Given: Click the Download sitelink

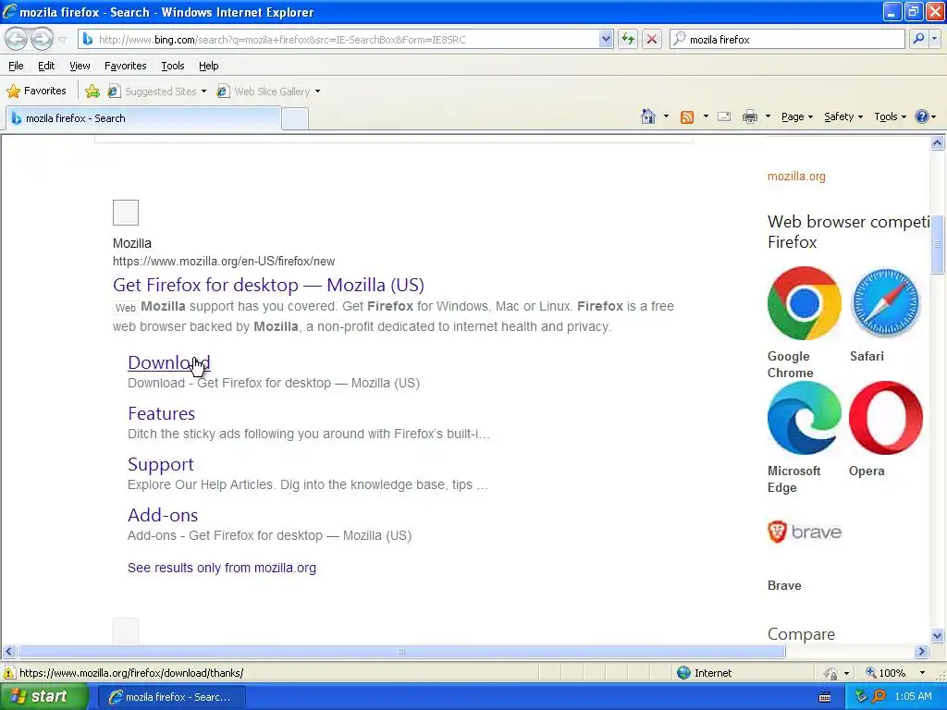Looking at the screenshot, I should click(x=169, y=362).
